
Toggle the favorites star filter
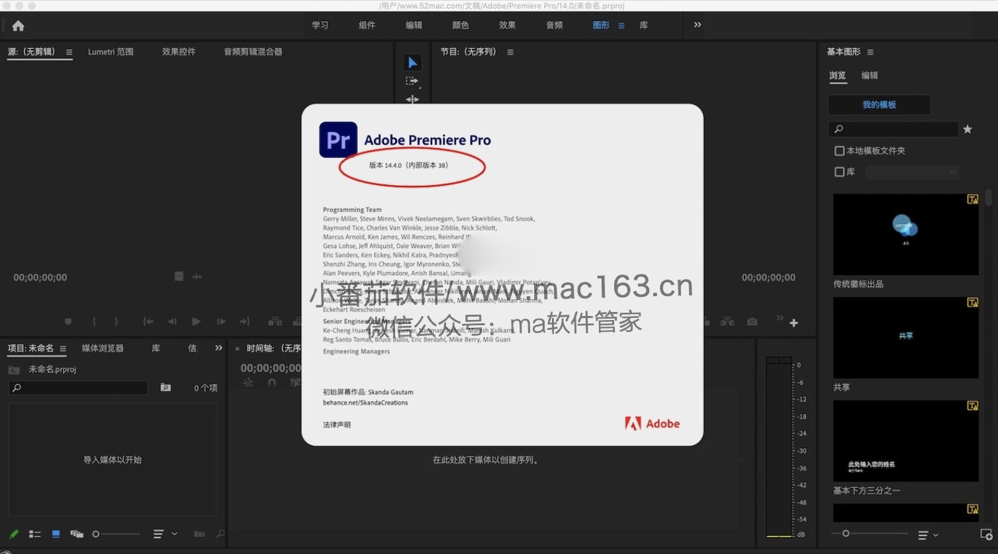(968, 129)
